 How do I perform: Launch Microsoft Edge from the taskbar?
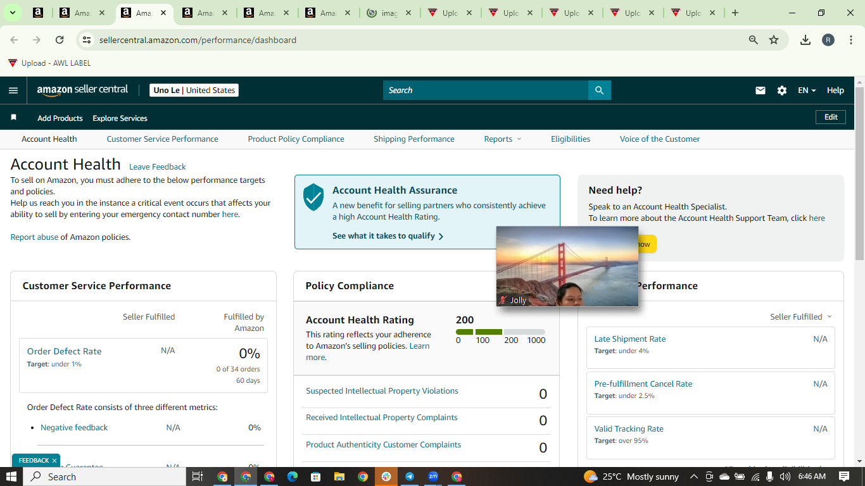point(293,477)
